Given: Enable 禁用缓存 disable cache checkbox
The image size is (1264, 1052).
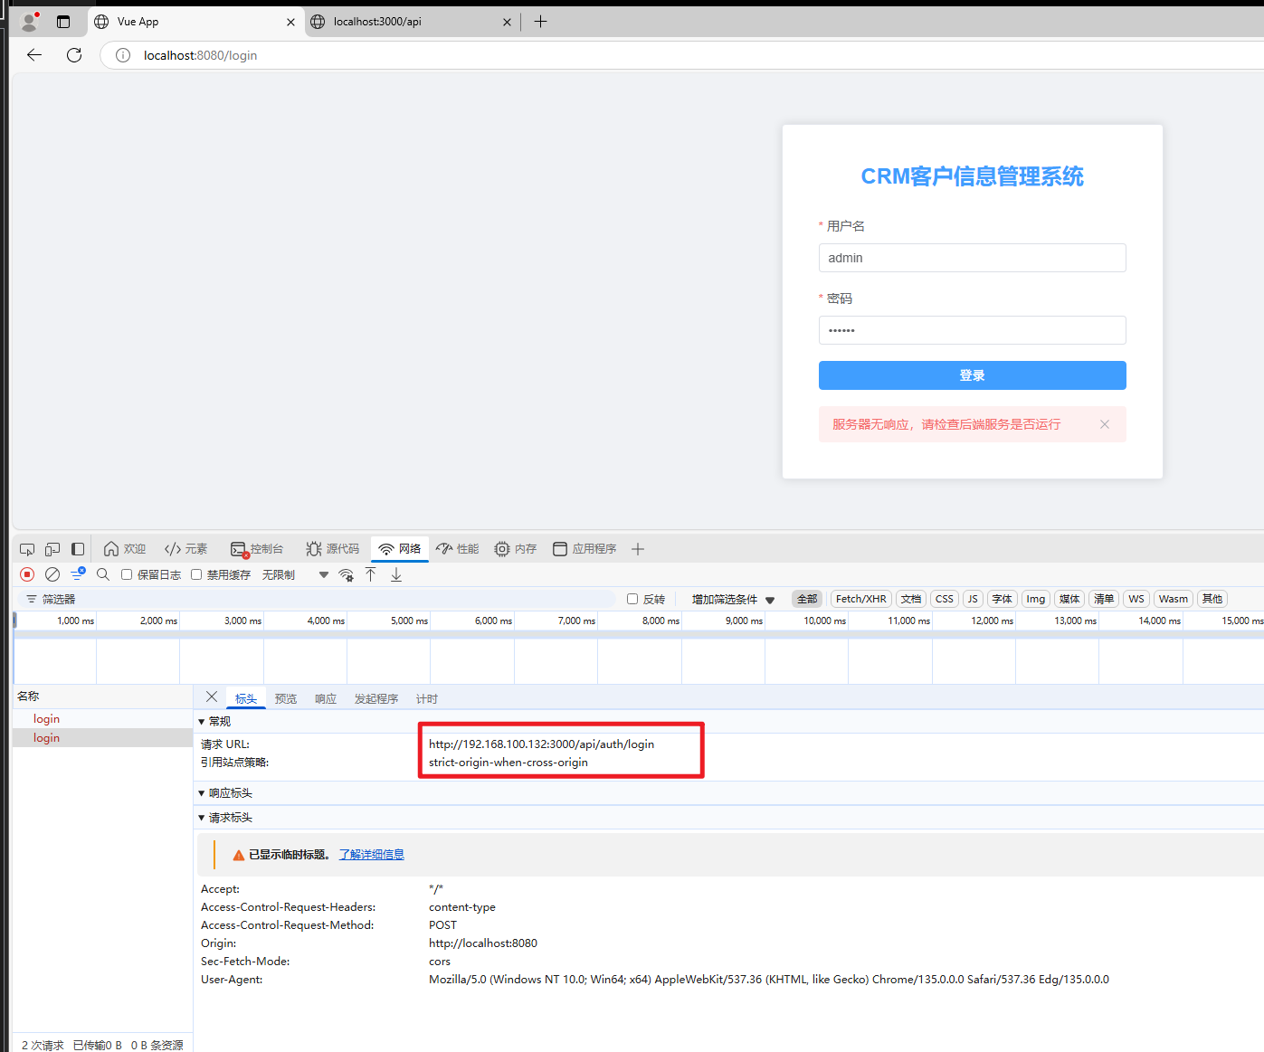Looking at the screenshot, I should pyautogui.click(x=196, y=574).
